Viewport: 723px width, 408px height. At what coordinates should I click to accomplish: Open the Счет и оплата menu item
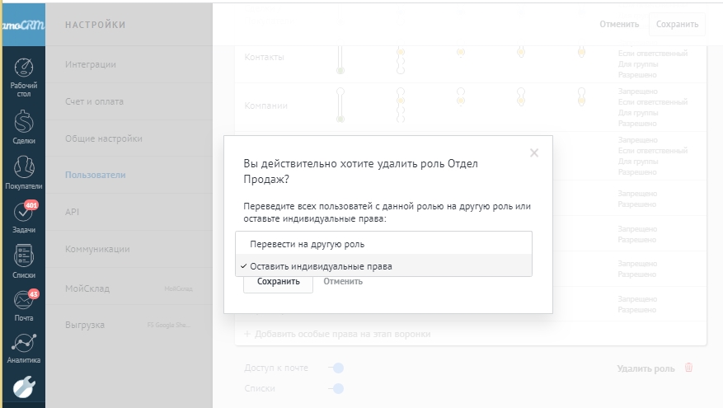[94, 101]
